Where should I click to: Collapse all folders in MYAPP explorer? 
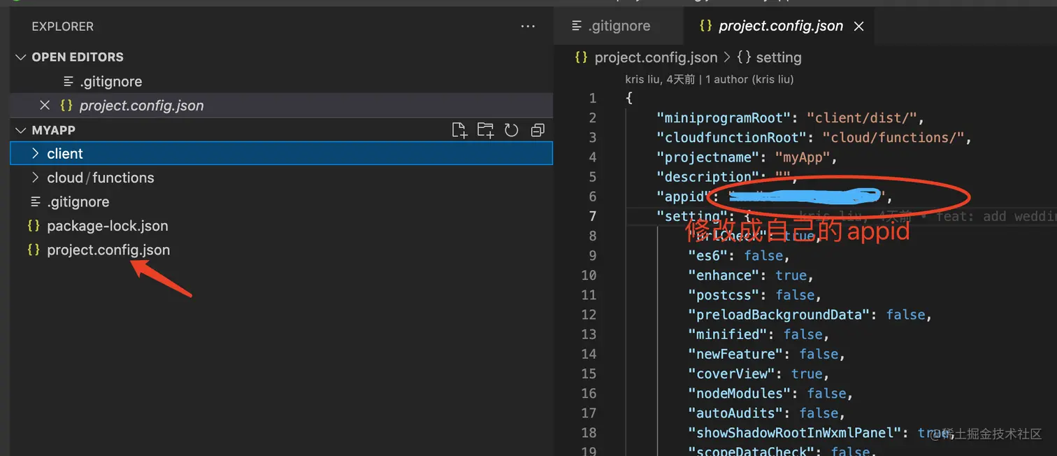tap(538, 130)
